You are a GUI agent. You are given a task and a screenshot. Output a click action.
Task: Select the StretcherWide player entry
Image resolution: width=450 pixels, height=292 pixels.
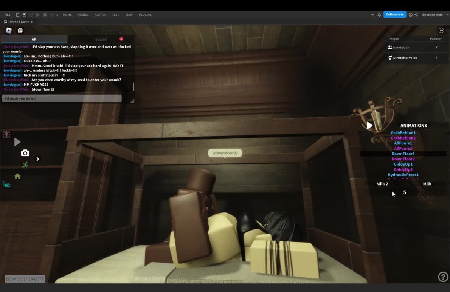(405, 58)
